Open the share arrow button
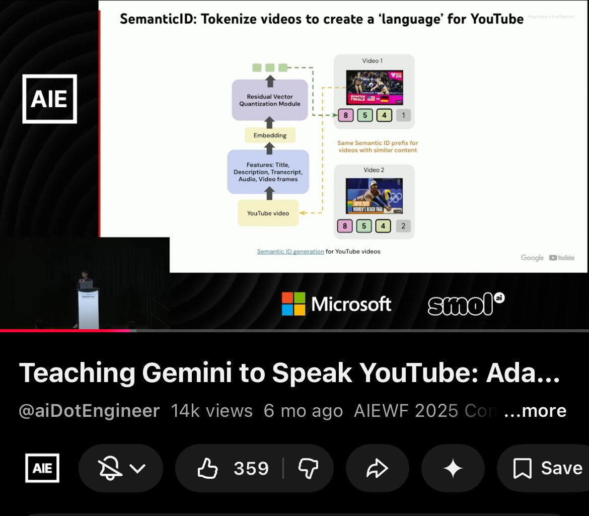 [x=377, y=468]
